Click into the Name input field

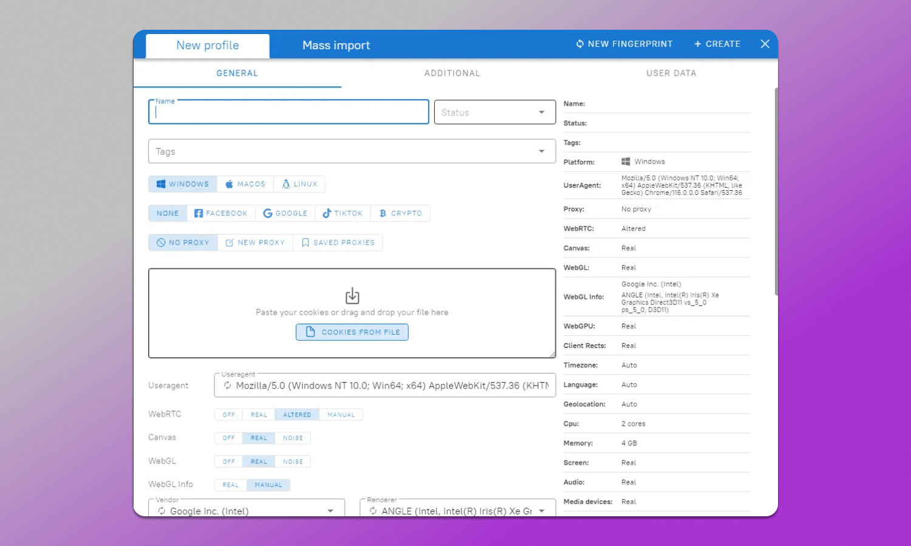pos(288,112)
